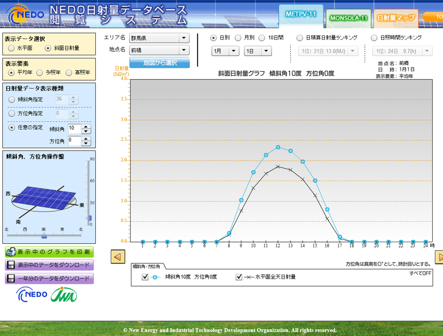
Task: Switch to the MONSOLA-11 tab
Action: coord(349,18)
